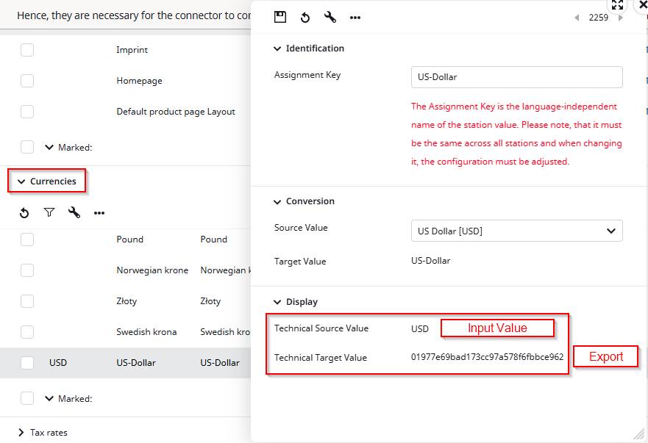Select the Swedish krona row
This screenshot has width=648, height=443.
click(146, 332)
